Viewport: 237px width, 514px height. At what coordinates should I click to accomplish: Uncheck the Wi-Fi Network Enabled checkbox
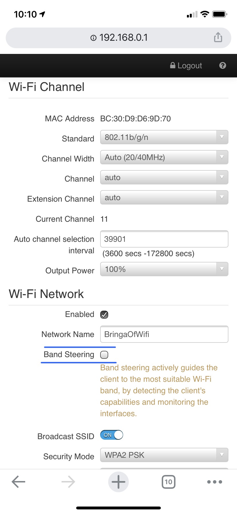click(x=104, y=315)
